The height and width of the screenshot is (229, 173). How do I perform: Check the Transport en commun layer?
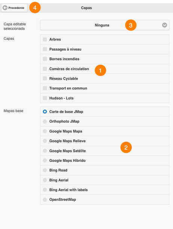pyautogui.click(x=45, y=88)
